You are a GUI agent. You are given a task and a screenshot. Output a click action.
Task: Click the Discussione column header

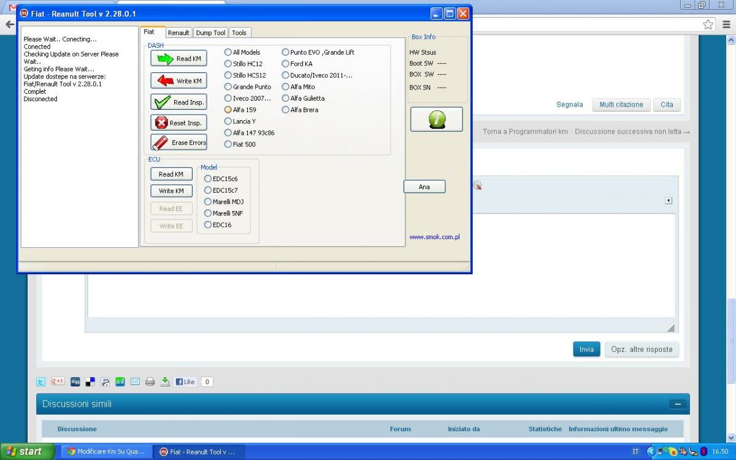click(x=77, y=429)
